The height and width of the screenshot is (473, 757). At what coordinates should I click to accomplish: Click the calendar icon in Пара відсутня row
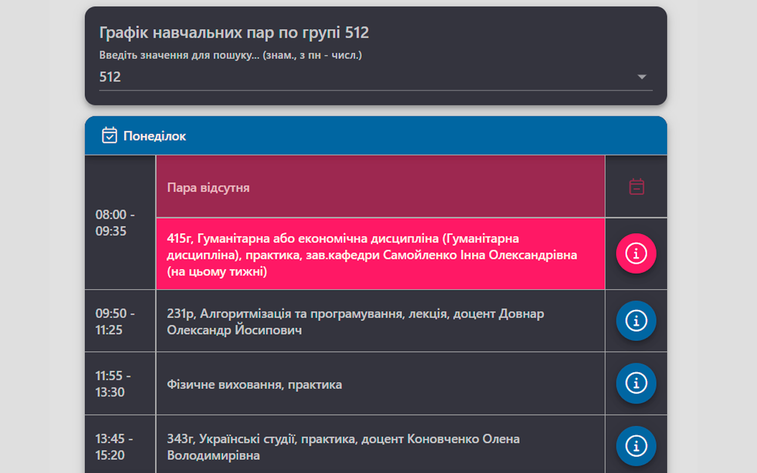636,187
